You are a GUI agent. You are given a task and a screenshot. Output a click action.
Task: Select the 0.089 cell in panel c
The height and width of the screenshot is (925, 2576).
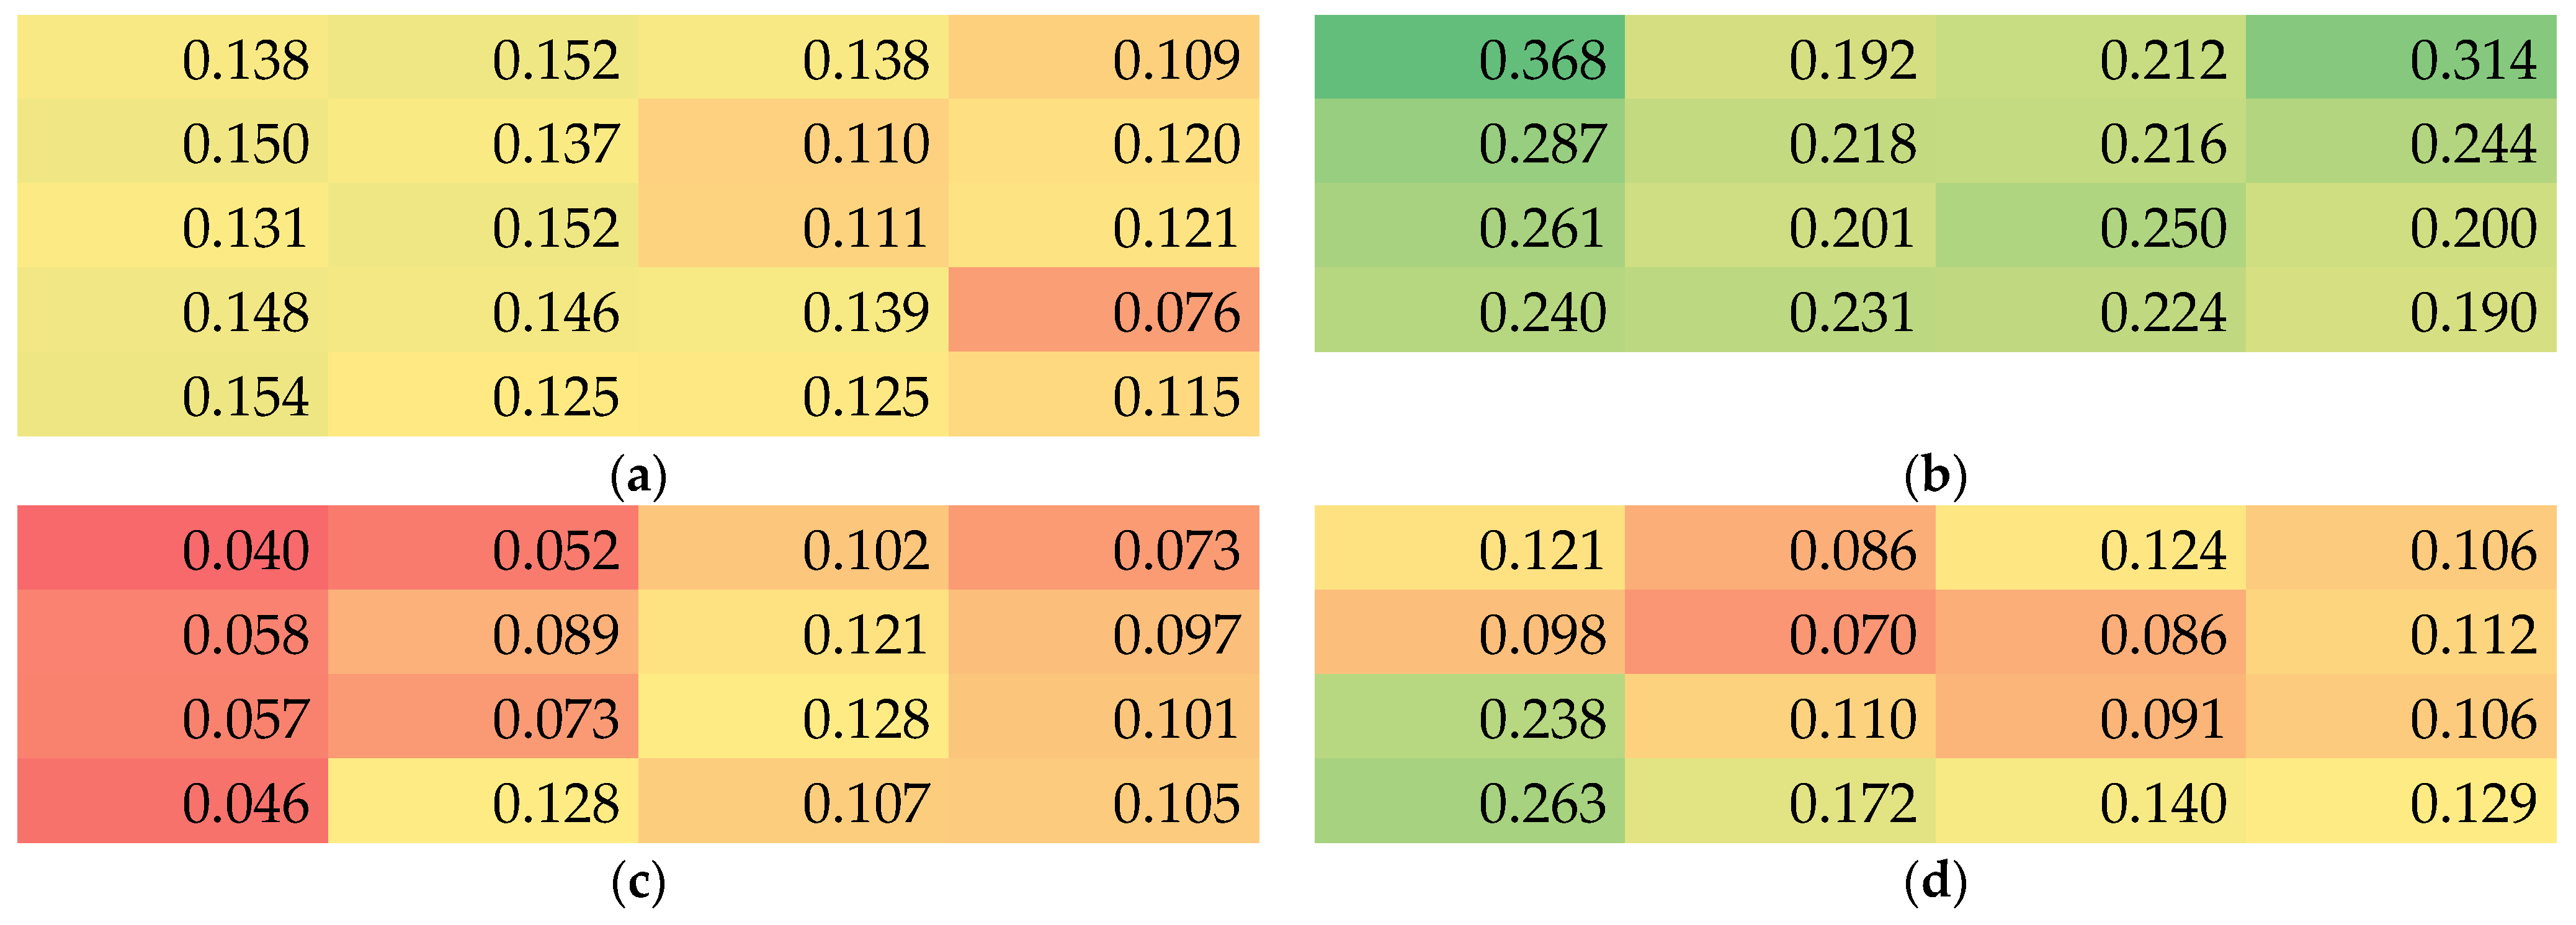(483, 632)
